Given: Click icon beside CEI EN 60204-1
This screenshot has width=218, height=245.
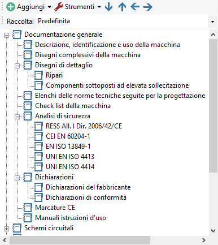Looking at the screenshot, I should coord(38,136).
